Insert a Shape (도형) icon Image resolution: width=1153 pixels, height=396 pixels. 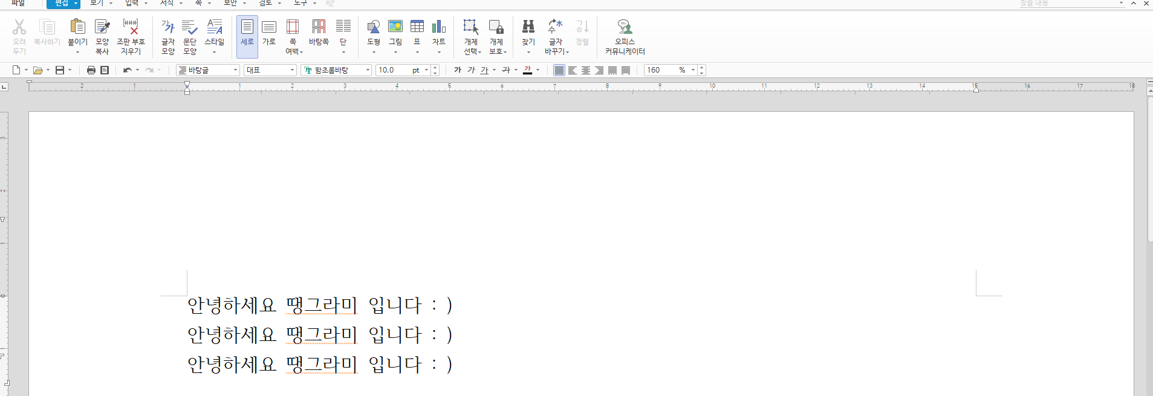pos(374,27)
